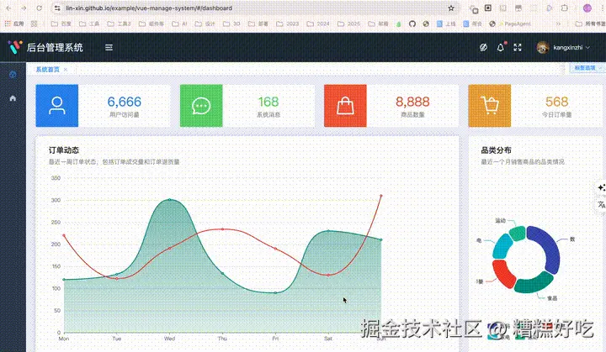This screenshot has width=606, height=352.
Task: Click the sparkle AI widget on right edge
Action: coord(601,187)
